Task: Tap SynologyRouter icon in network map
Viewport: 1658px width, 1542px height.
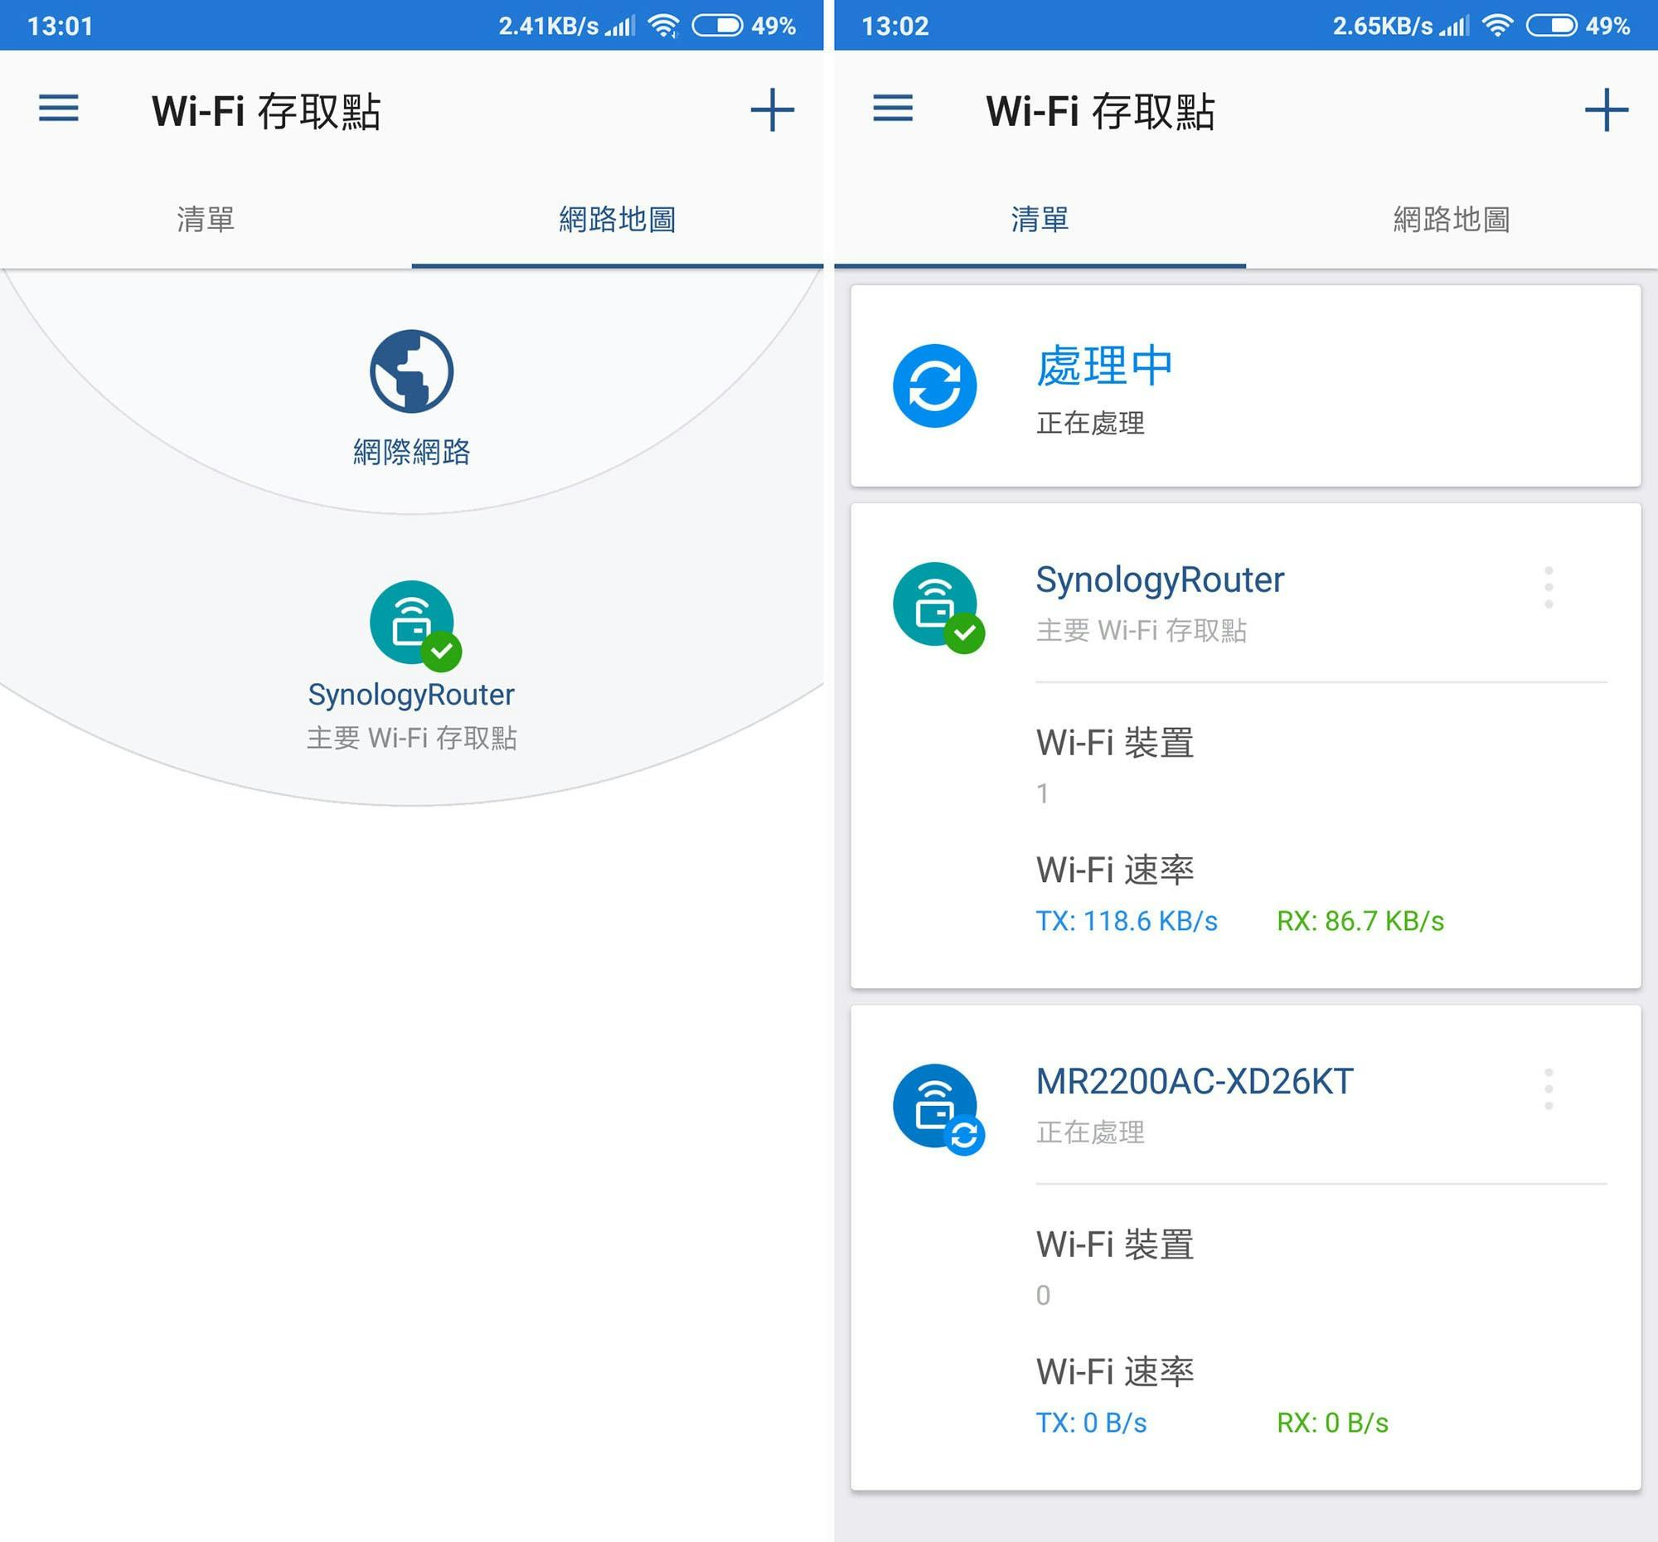Action: click(x=412, y=623)
